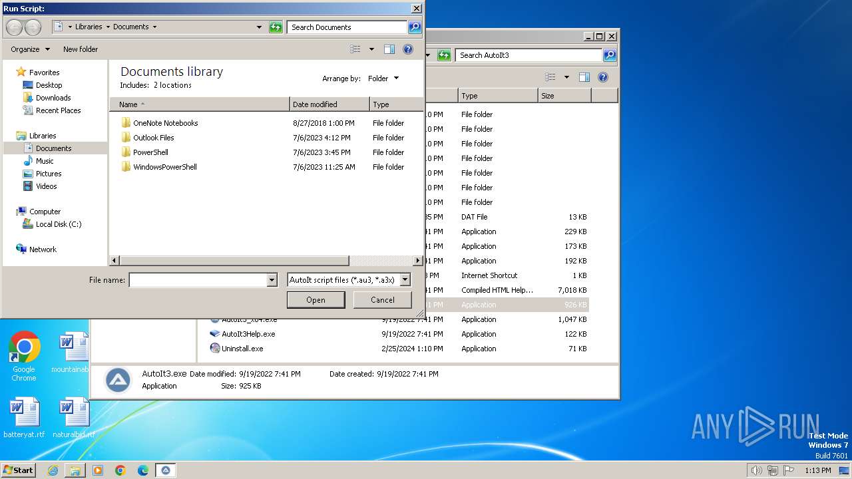Click the Start button

click(18, 470)
